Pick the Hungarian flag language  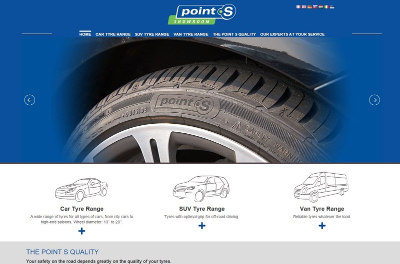pyautogui.click(x=321, y=7)
